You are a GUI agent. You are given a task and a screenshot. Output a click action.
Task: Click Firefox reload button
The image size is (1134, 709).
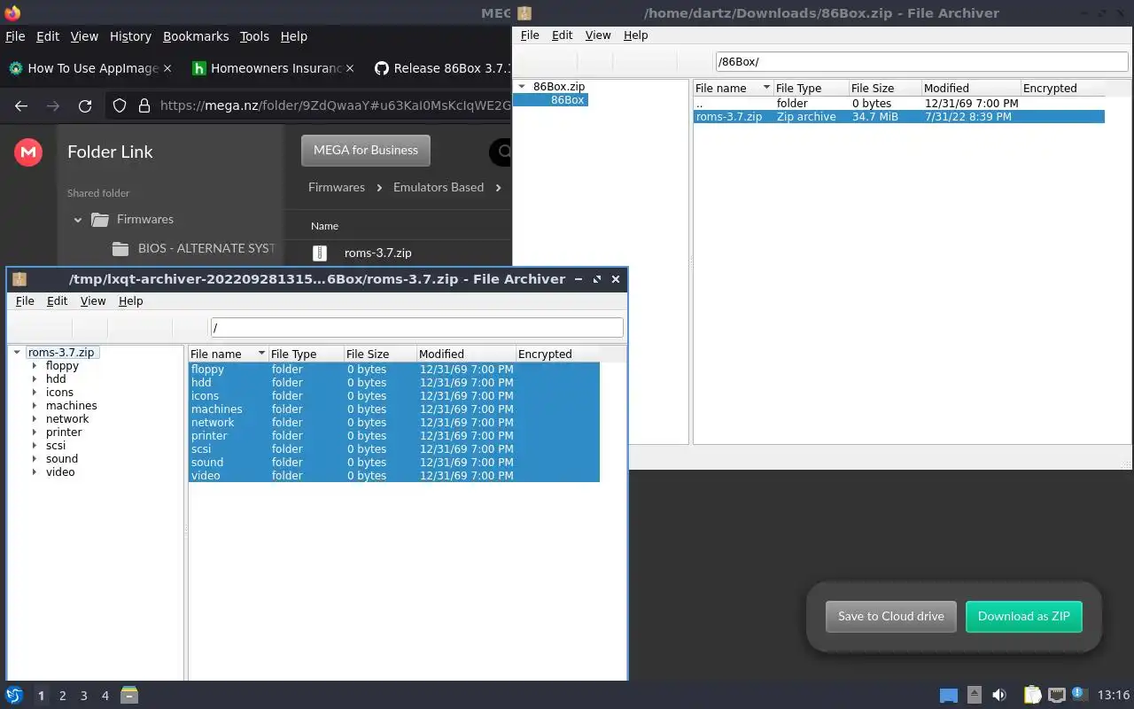(x=85, y=105)
